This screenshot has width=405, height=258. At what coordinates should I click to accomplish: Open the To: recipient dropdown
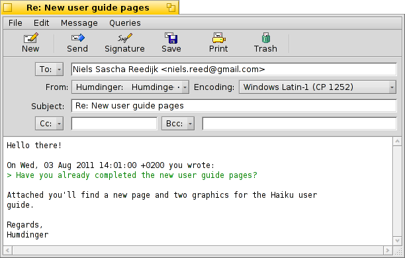[50, 69]
